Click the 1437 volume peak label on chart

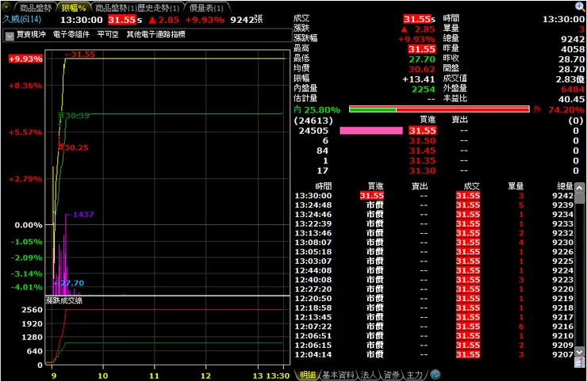point(83,215)
